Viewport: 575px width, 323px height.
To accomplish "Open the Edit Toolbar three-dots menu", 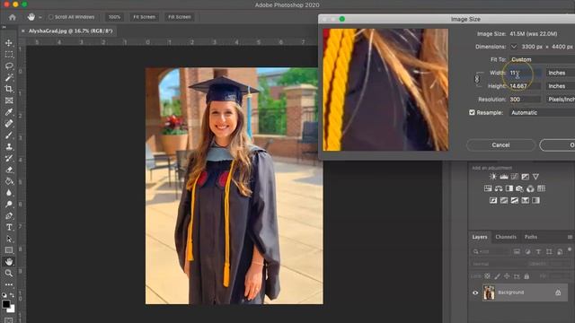I will (x=9, y=284).
